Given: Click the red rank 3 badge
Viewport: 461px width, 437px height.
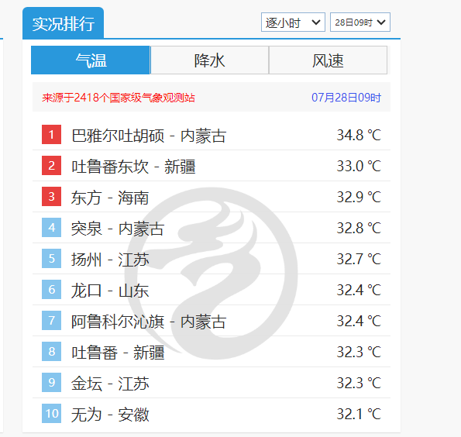Looking at the screenshot, I should pos(51,197).
